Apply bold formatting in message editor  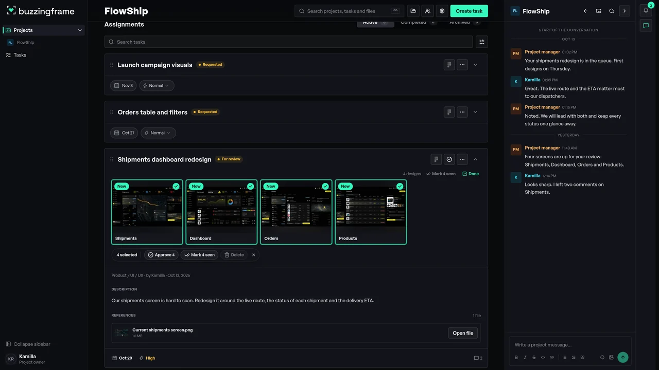[x=516, y=357]
